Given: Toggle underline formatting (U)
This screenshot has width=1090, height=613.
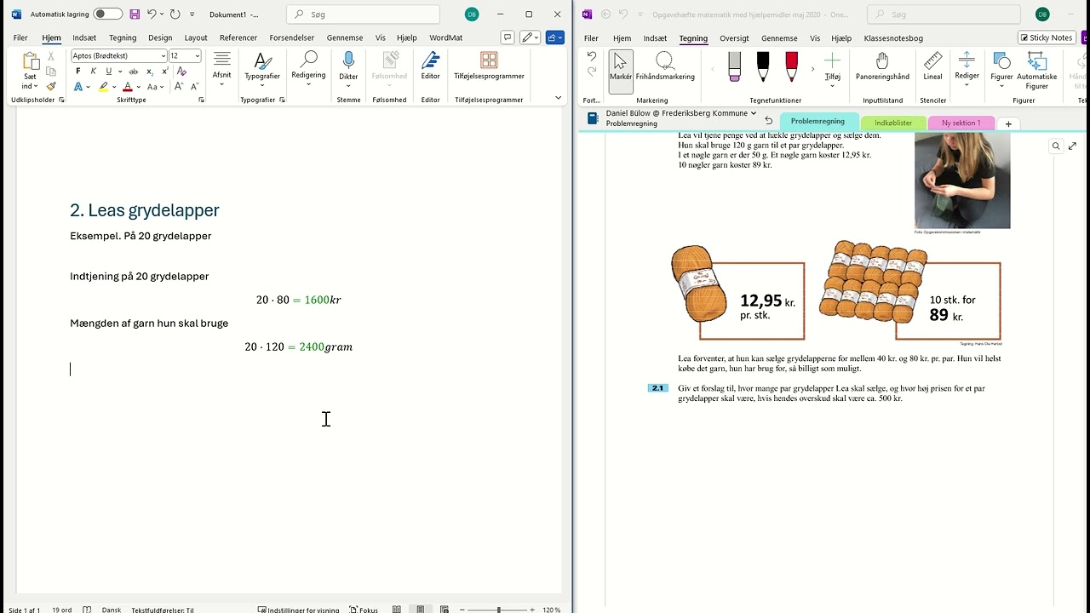Looking at the screenshot, I should pyautogui.click(x=108, y=72).
